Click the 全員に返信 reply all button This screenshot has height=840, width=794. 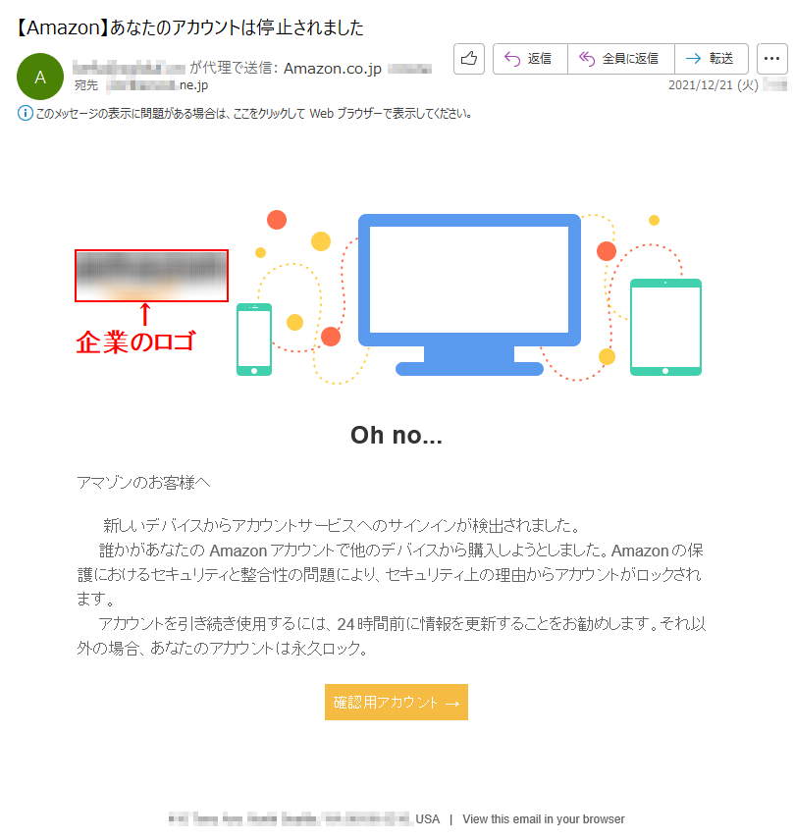coord(620,59)
